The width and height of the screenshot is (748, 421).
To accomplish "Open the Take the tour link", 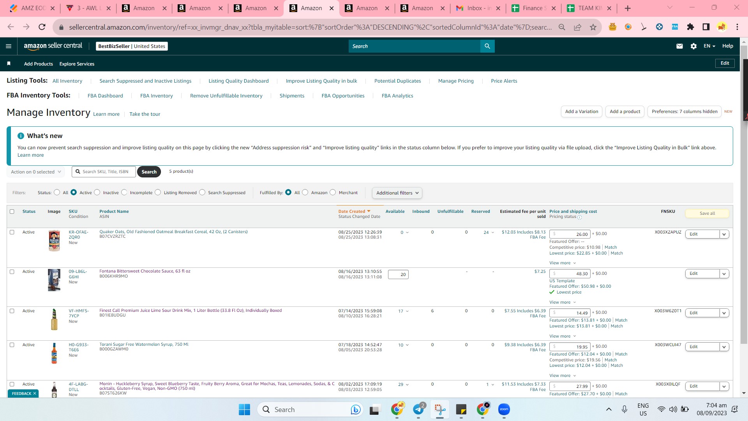I will [x=145, y=114].
